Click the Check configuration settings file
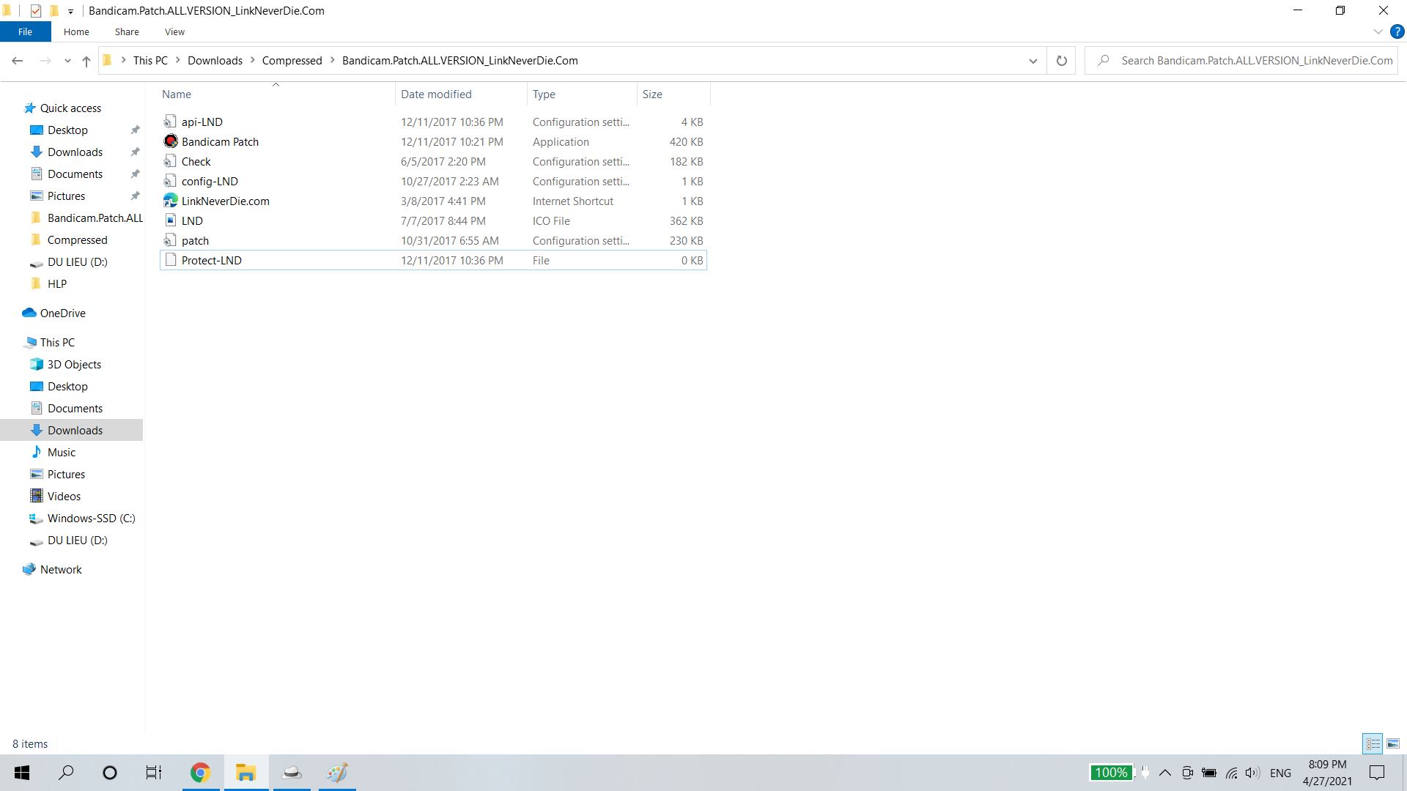This screenshot has width=1407, height=791. [196, 161]
